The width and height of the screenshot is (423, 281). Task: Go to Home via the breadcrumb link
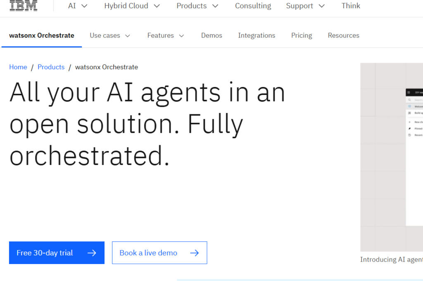point(18,67)
